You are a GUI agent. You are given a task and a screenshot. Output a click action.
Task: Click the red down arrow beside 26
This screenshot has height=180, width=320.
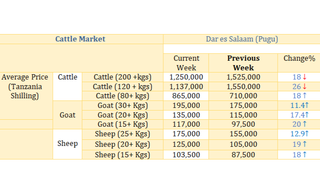point(304,87)
